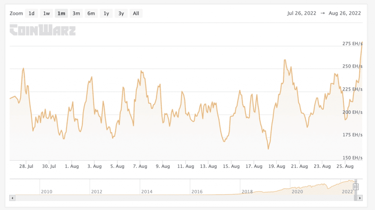Click the 2016 navigator year label
Image resolution: width=375 pixels, height=210 pixels.
pyautogui.click(x=197, y=192)
